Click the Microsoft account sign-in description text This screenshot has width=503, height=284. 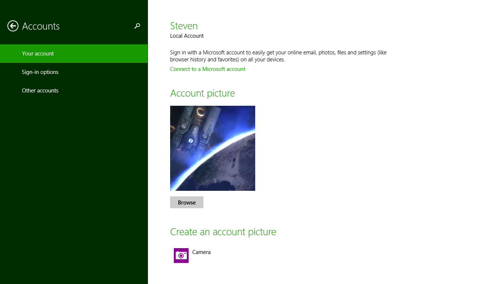click(278, 56)
